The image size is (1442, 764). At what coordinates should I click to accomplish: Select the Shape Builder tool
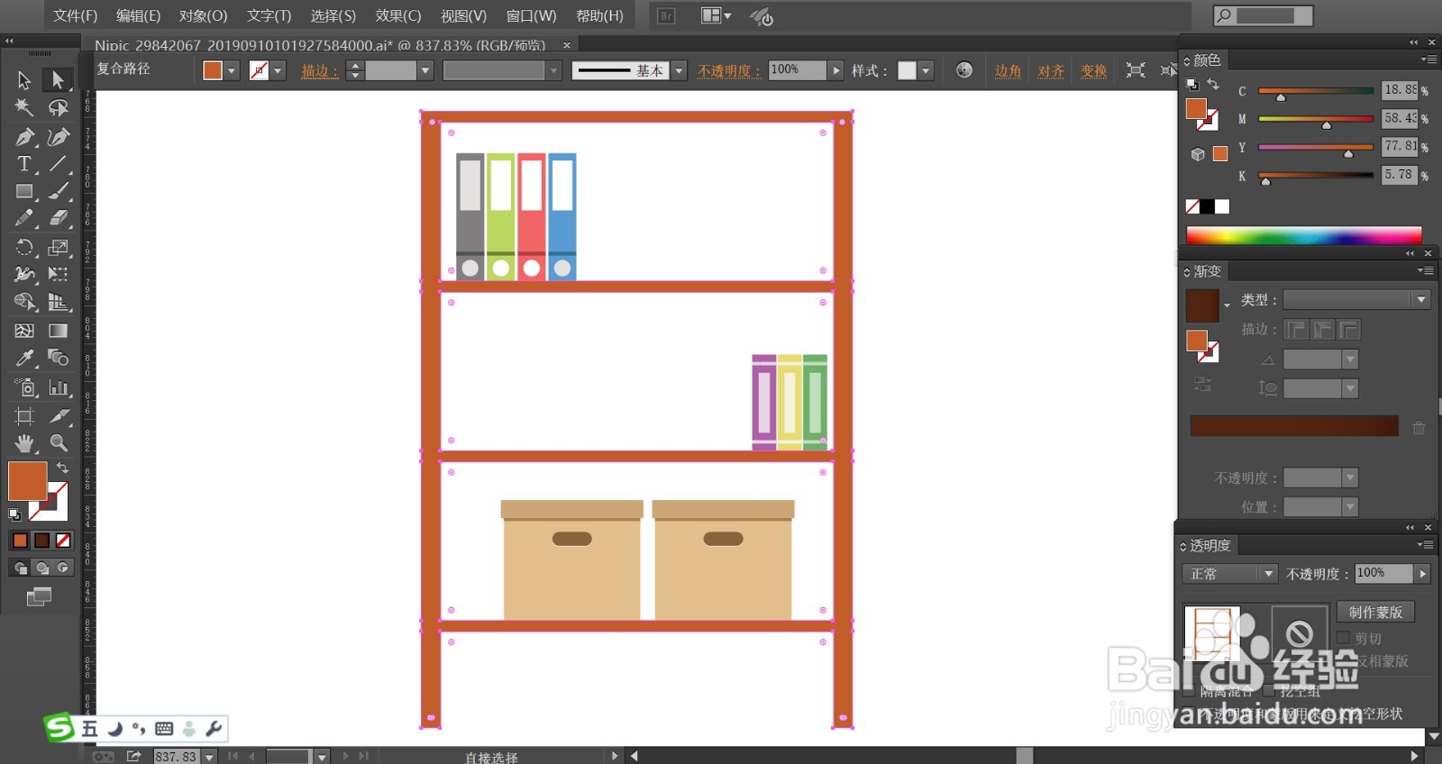pos(24,303)
